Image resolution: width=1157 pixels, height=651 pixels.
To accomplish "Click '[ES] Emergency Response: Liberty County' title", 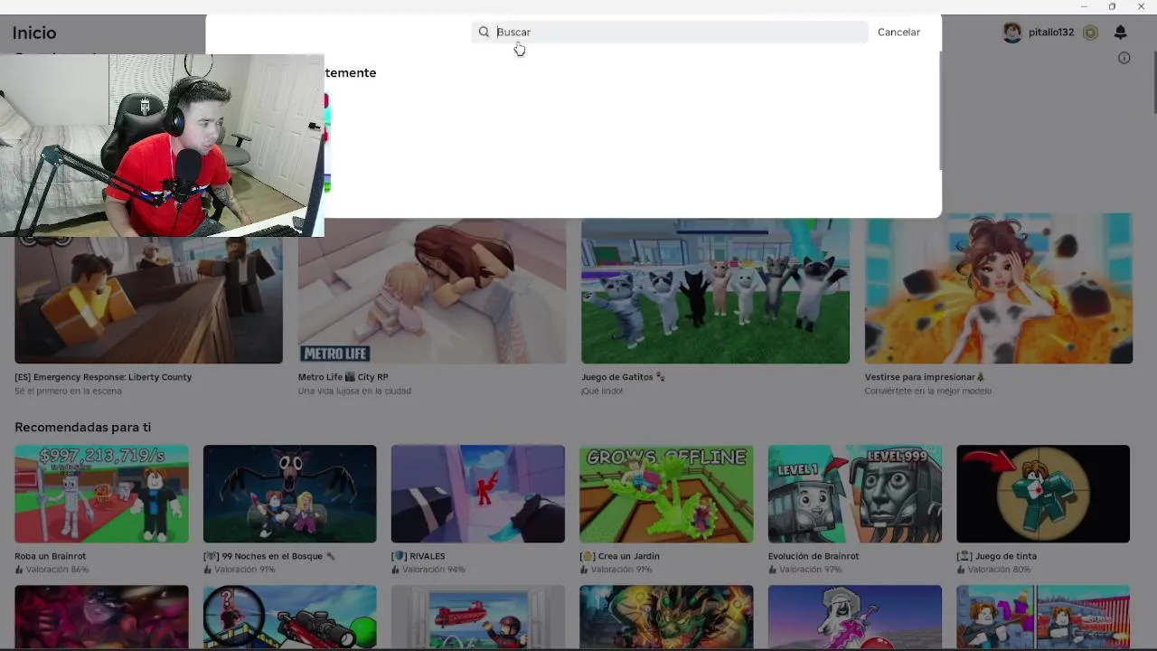I will (x=103, y=377).
